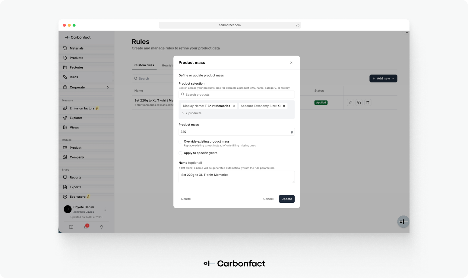This screenshot has width=468, height=278.
Task: Delete the rule with trash icon
Action: [x=368, y=103]
